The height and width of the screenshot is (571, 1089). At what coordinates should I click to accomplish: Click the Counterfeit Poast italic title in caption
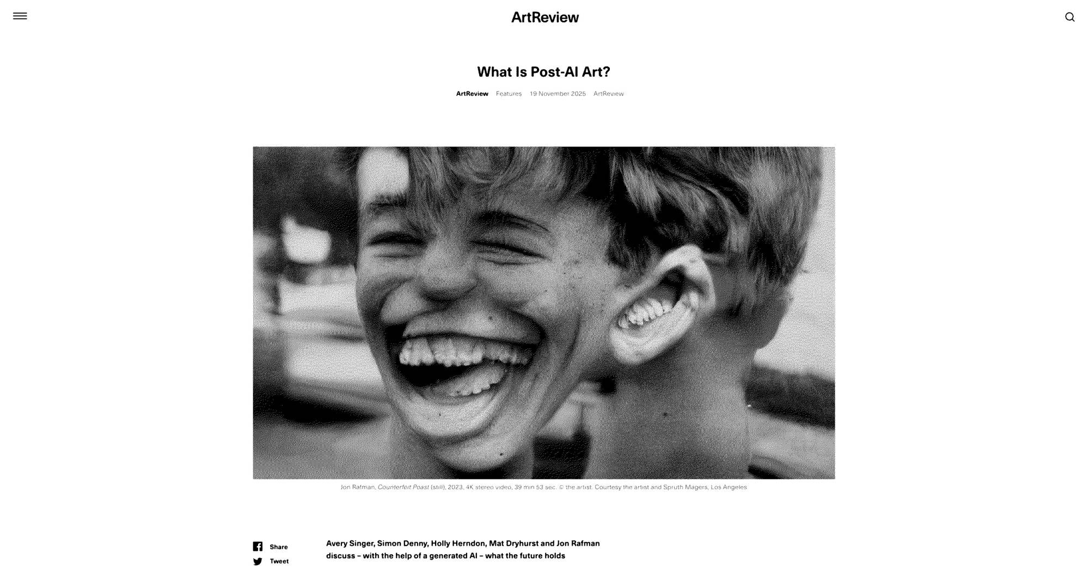(403, 487)
